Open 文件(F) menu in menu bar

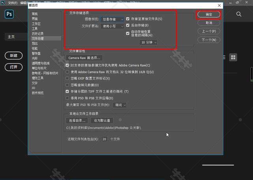[x=13, y=3]
